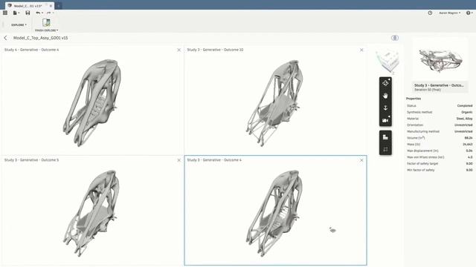Click the Properties section heading
This screenshot has height=267, width=476.
click(x=414, y=99)
